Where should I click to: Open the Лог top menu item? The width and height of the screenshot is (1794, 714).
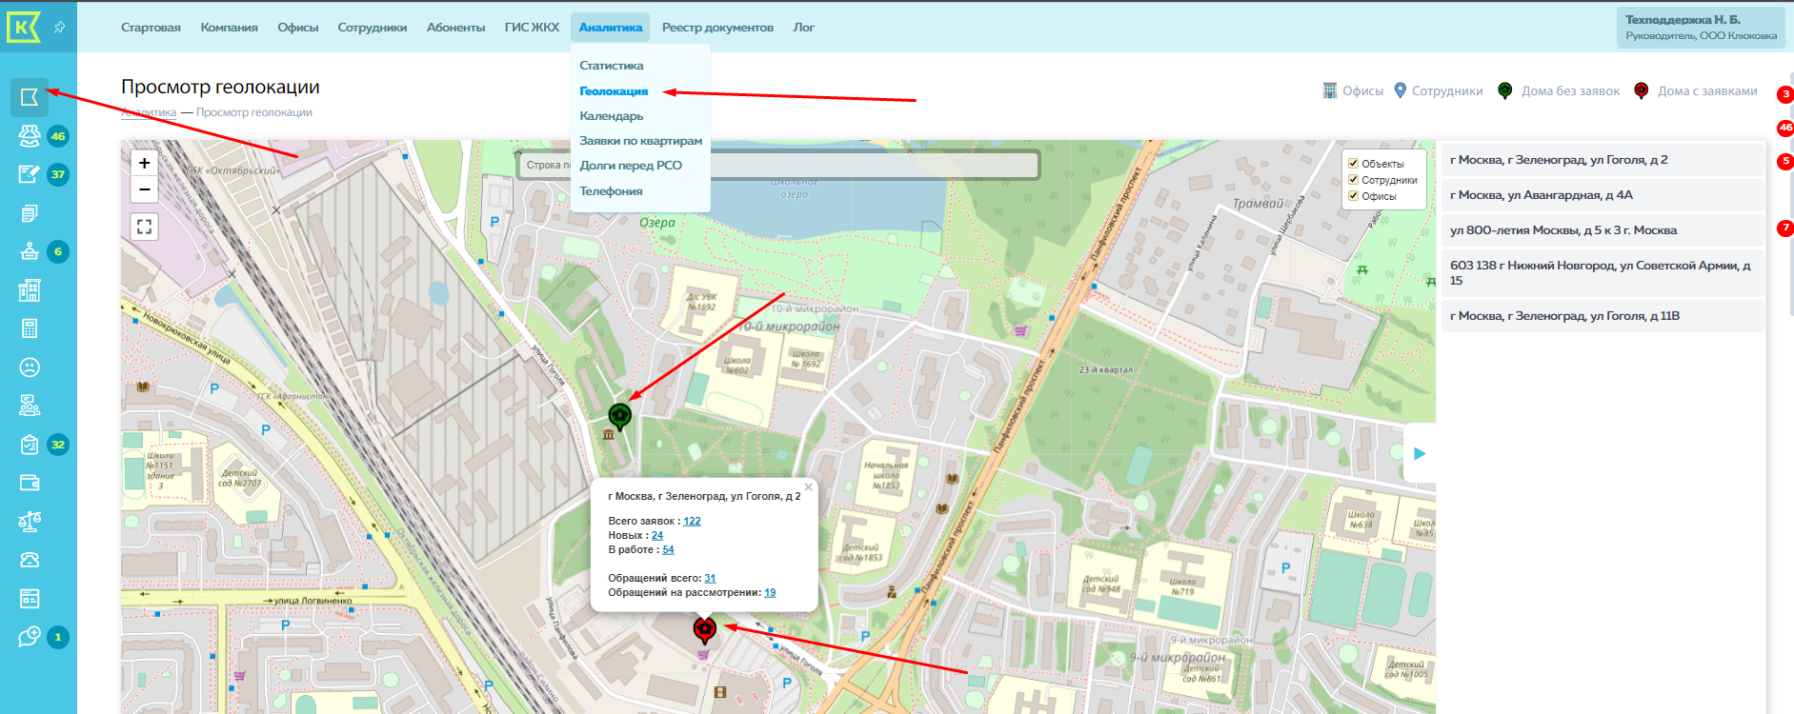[804, 28]
